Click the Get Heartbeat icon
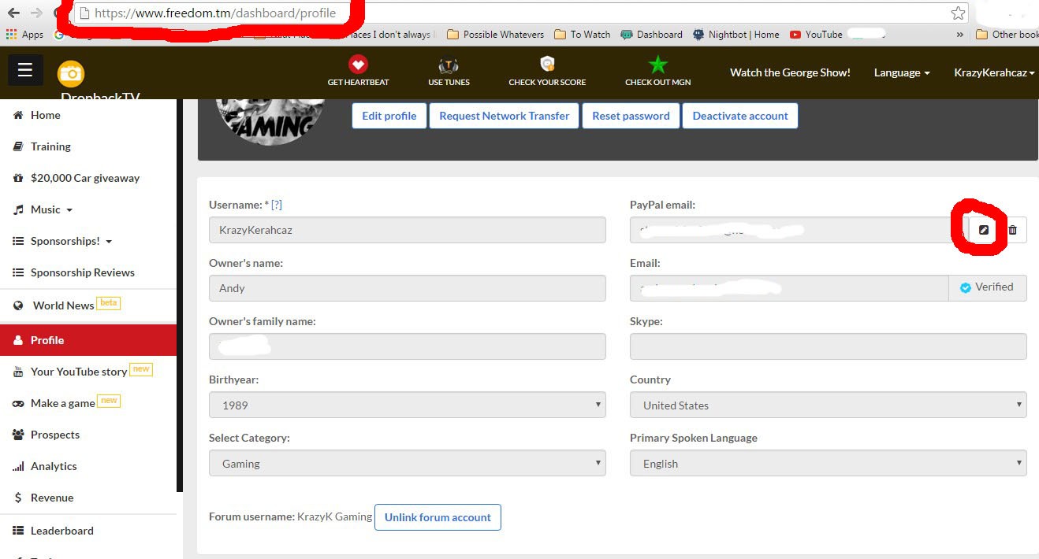Image resolution: width=1039 pixels, height=559 pixels. point(358,65)
